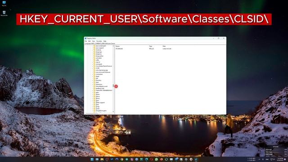
Task: Open the View menu in Registry Editor
Action: coord(94,41)
